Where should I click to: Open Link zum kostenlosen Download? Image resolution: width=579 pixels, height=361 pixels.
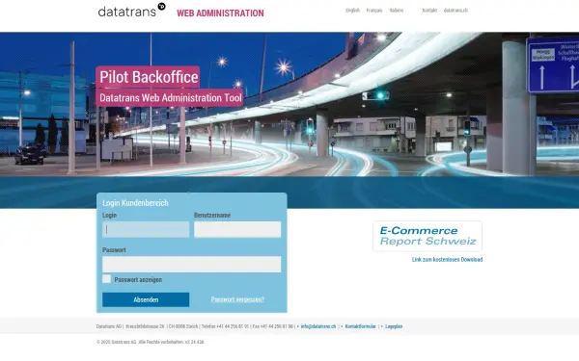click(447, 259)
